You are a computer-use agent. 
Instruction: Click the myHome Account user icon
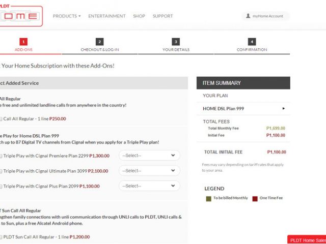(x=248, y=16)
